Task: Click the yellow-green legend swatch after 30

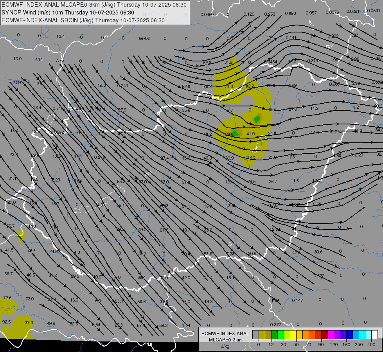Action: pos(287,335)
